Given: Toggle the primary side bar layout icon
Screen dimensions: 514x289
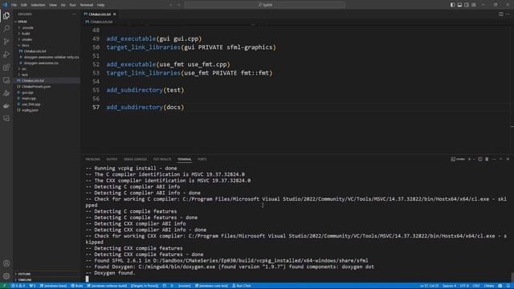Looking at the screenshot, I should (x=452, y=5).
